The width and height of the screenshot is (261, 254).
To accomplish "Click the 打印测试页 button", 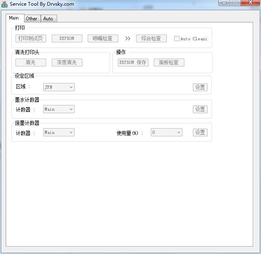I will point(31,38).
